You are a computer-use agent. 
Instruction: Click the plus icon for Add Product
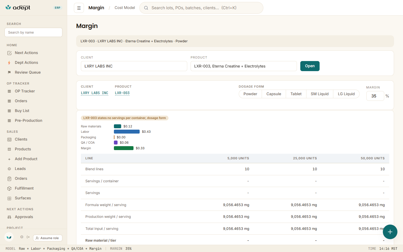pos(9,159)
